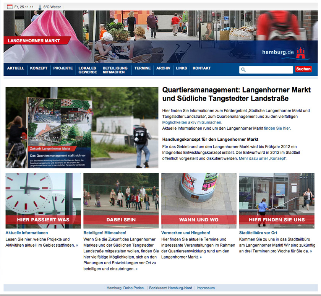Image resolution: width=321 pixels, height=296 pixels.
Task: Open the Aktuell menu item
Action: [16, 68]
